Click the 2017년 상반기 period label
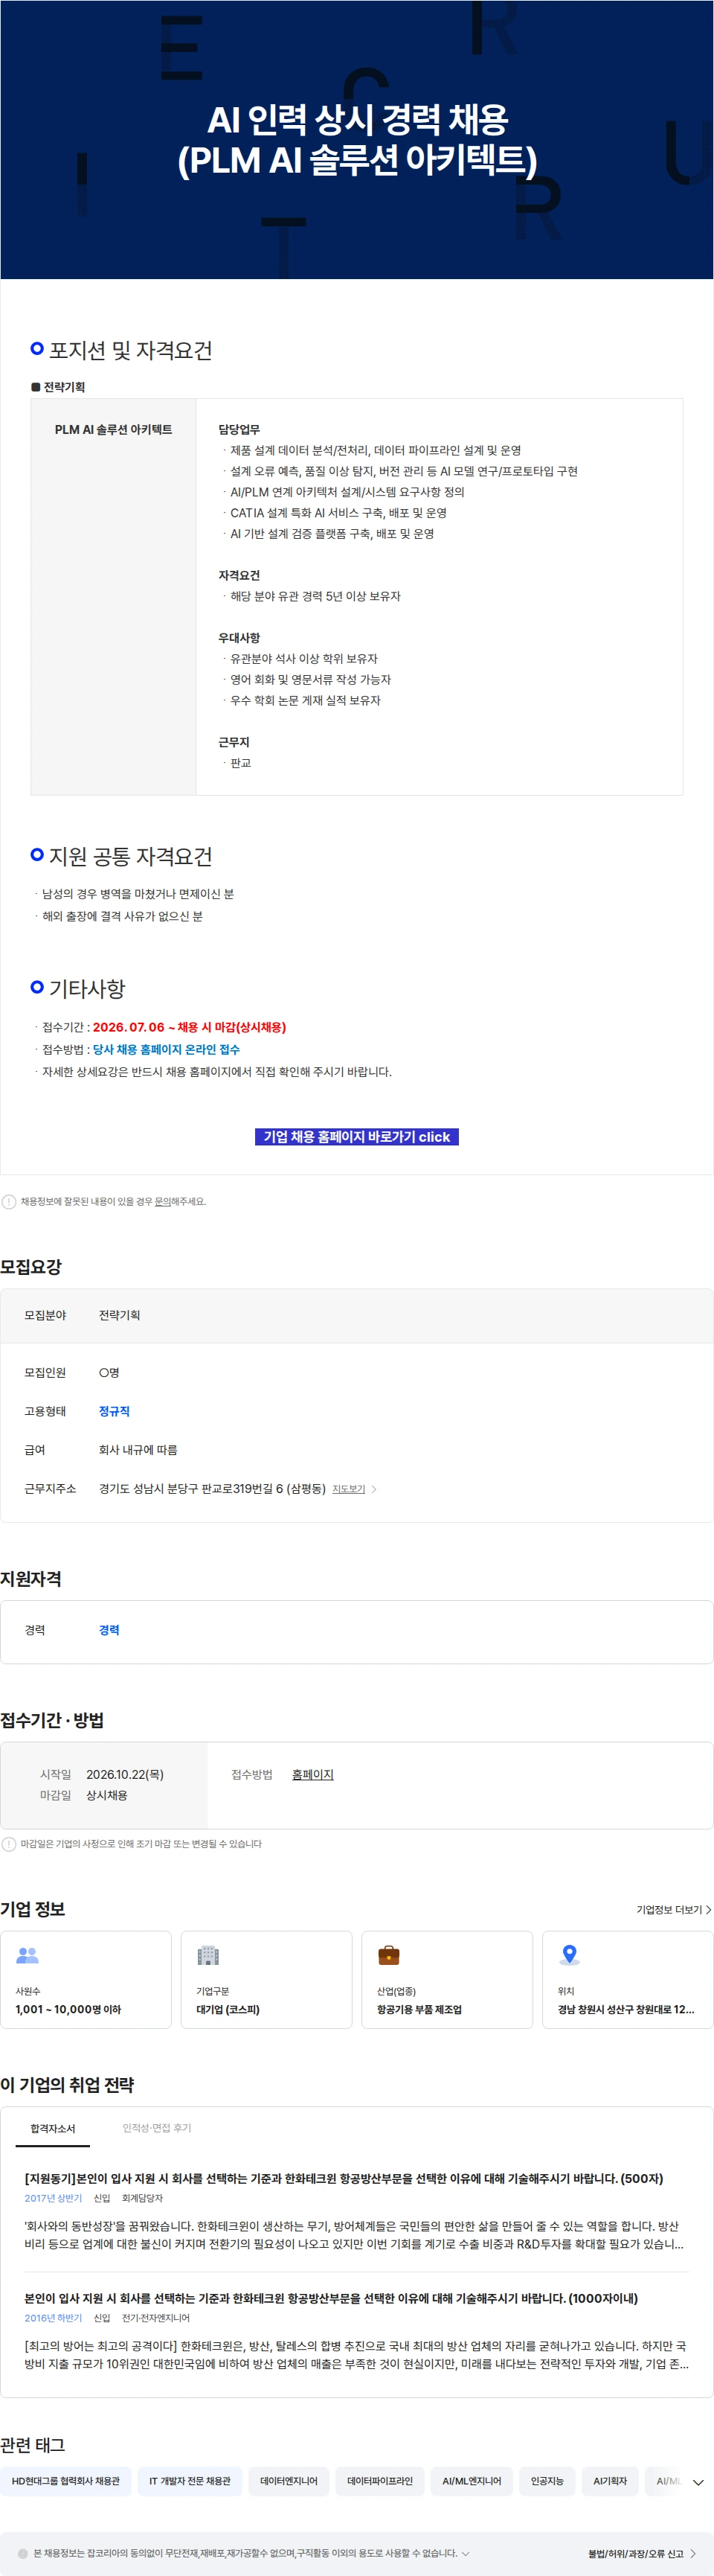This screenshot has height=2576, width=714. coord(53,2197)
